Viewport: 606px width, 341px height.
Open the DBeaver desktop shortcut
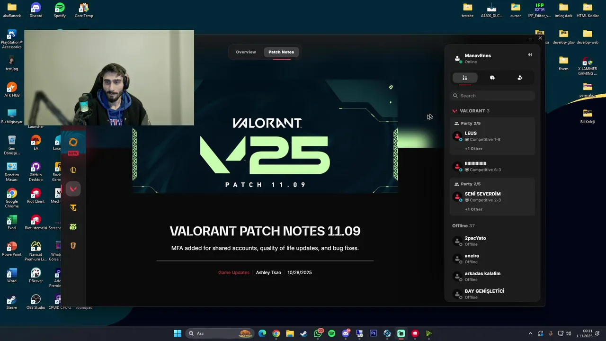click(x=36, y=275)
